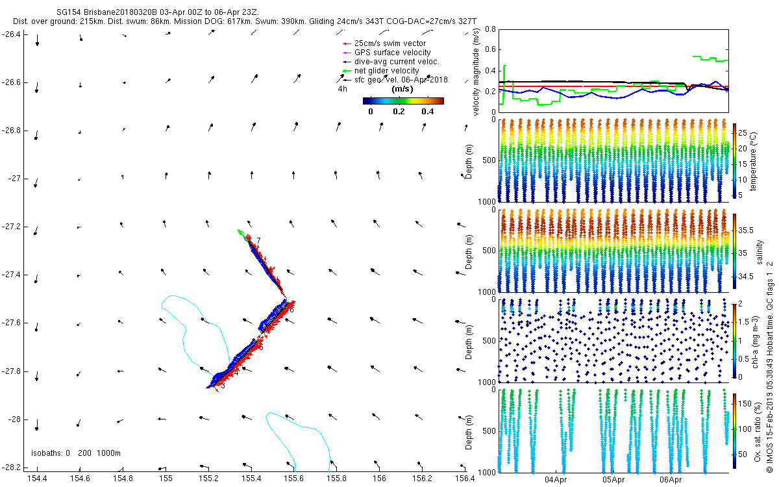Click the magenta GPS surface velocity marker

click(345, 53)
